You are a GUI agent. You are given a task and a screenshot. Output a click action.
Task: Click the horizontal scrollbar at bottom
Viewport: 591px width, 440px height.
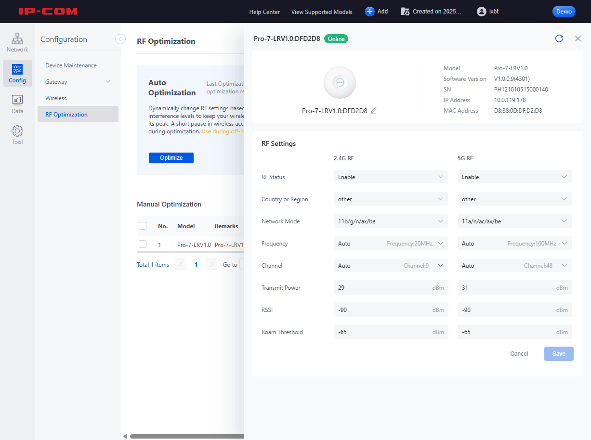click(187, 437)
